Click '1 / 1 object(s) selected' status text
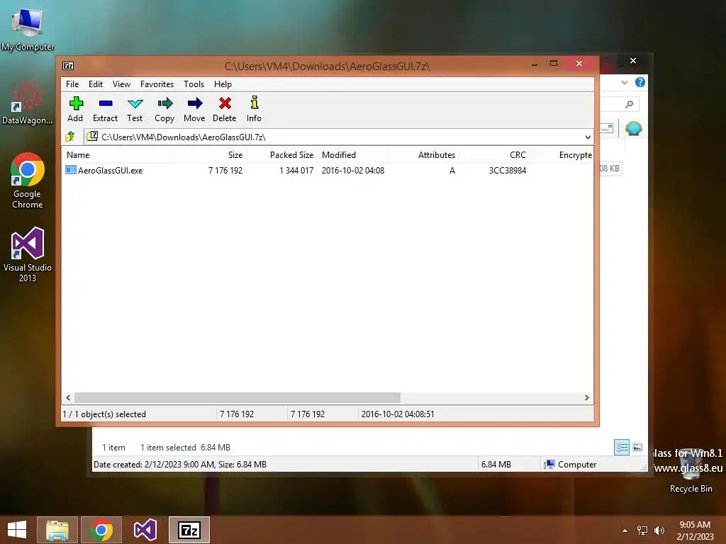 tap(104, 414)
